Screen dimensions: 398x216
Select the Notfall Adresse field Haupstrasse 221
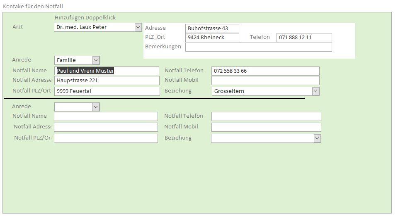click(107, 81)
